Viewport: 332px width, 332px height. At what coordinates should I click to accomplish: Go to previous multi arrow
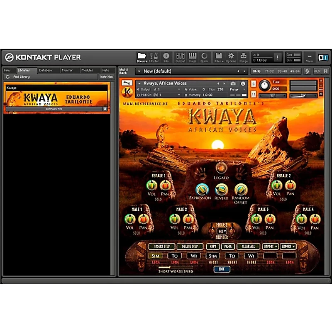(238, 71)
